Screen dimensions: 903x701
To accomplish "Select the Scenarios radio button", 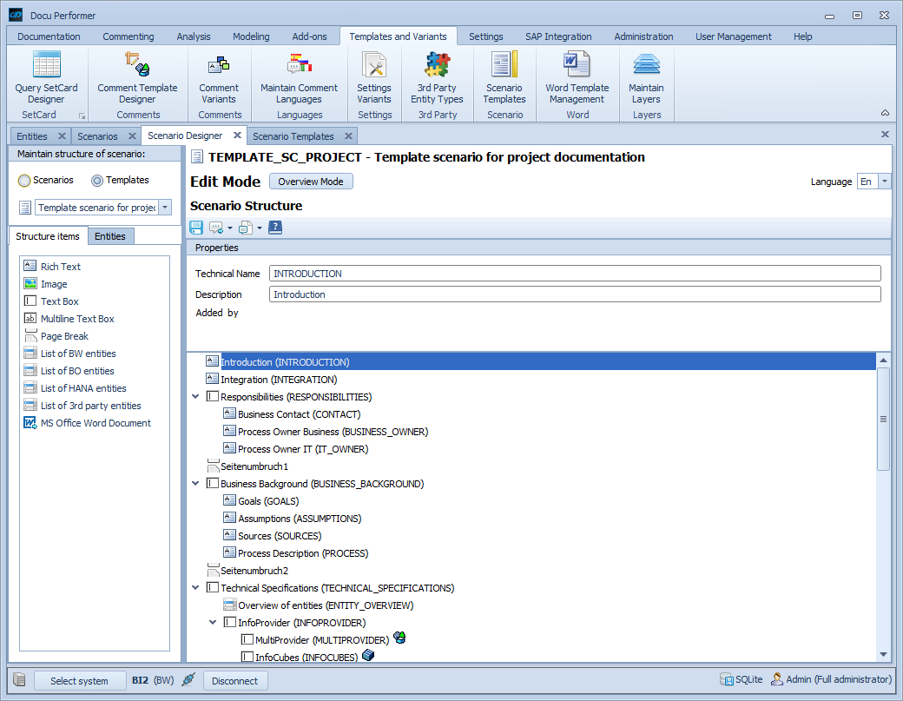I will tap(24, 181).
